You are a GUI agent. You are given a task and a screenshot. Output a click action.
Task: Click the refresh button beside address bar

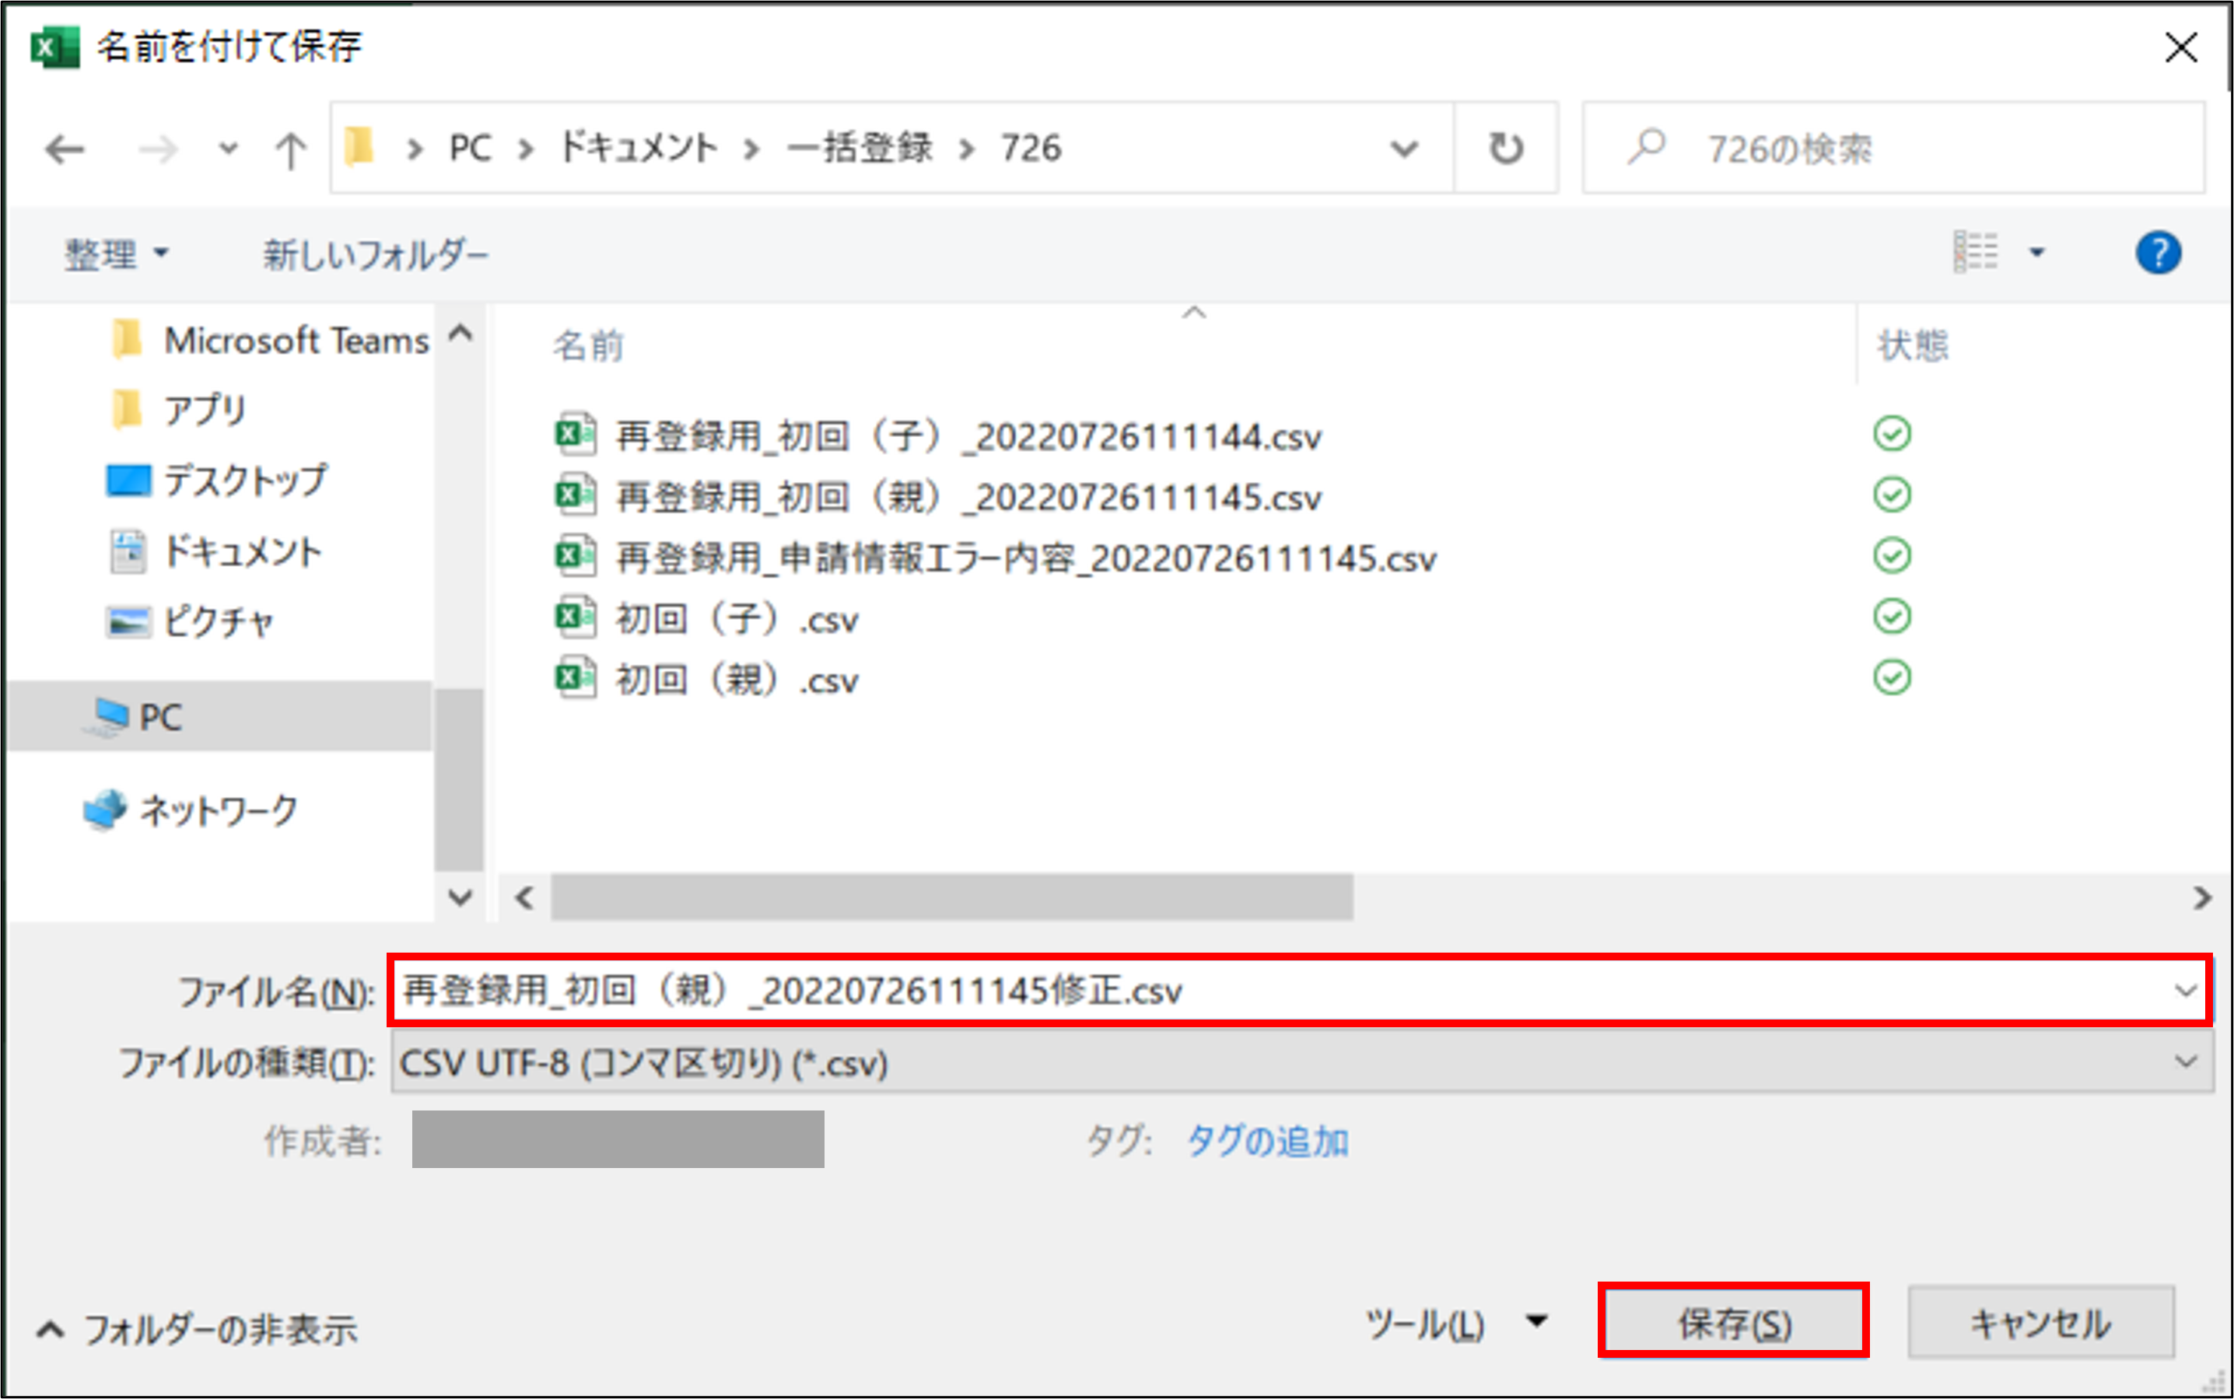click(1504, 148)
